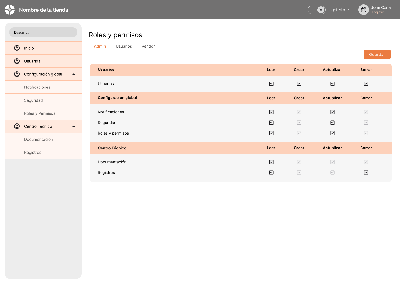The image size is (400, 284).
Task: Collapse the Centro Técnico menu arrow
Action: click(x=74, y=126)
